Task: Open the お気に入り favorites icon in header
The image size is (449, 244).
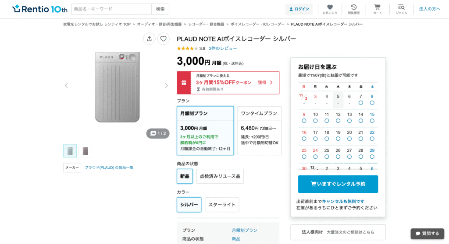Action: point(330,9)
